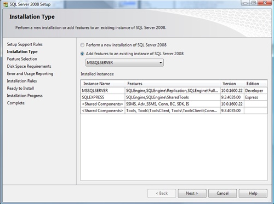Image resolution: width=274 pixels, height=204 pixels.
Task: Click Shared Components cell with Tools features
Action: [x=103, y=110]
